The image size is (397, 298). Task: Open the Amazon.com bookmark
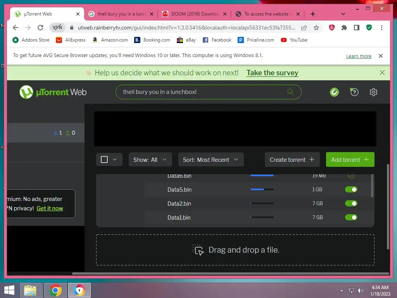pyautogui.click(x=110, y=40)
